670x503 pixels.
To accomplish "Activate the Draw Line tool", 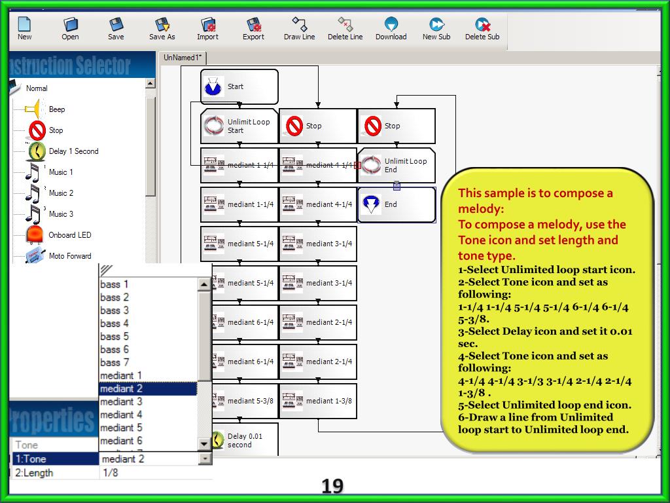I will click(x=299, y=28).
